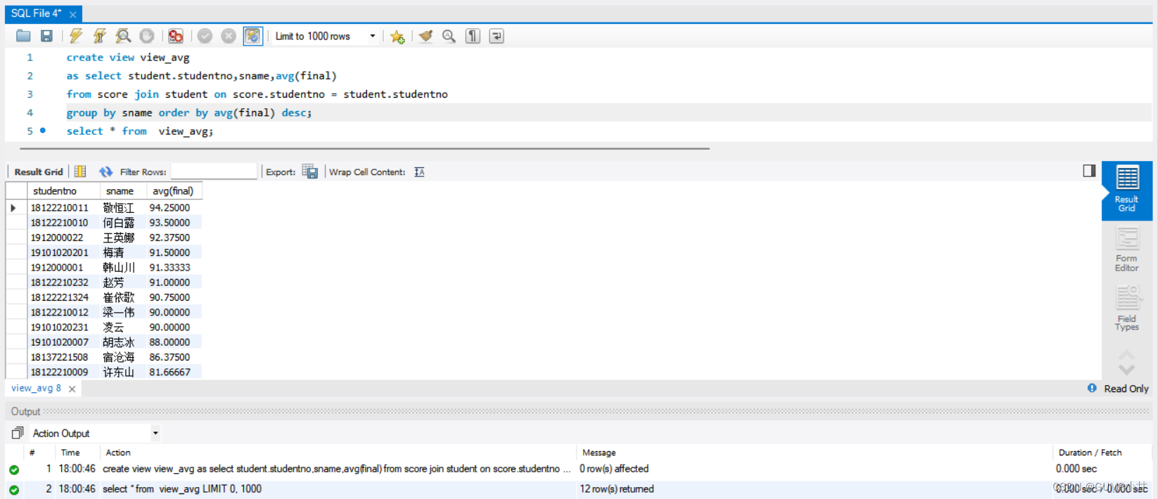Toggle stop-on-error for script execution
The width and height of the screenshot is (1158, 499).
tap(176, 36)
